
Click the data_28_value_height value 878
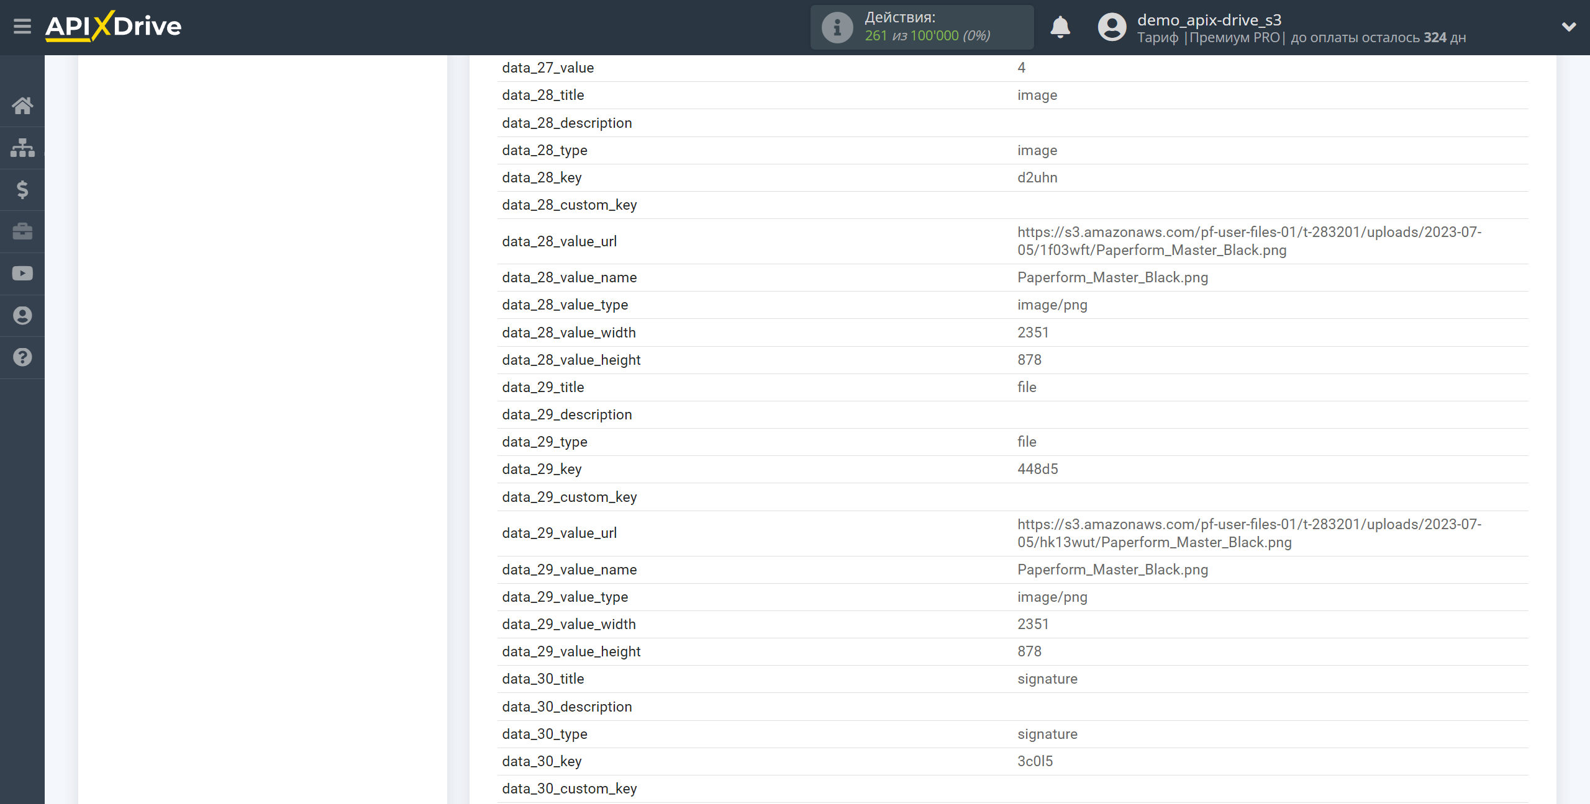[1029, 360]
